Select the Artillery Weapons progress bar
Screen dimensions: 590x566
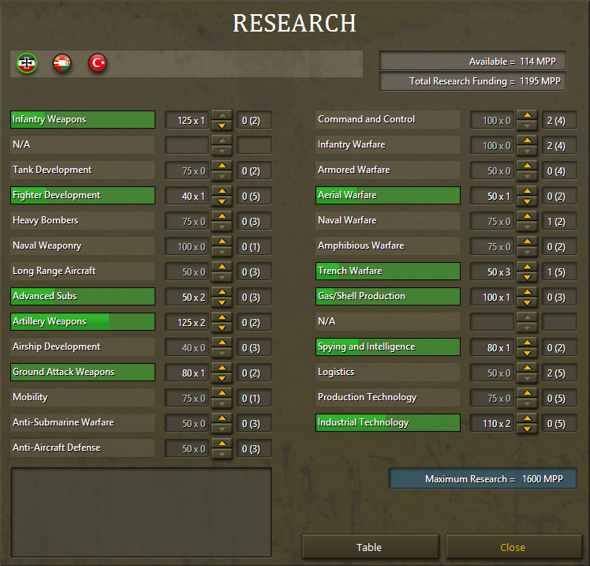(x=83, y=321)
